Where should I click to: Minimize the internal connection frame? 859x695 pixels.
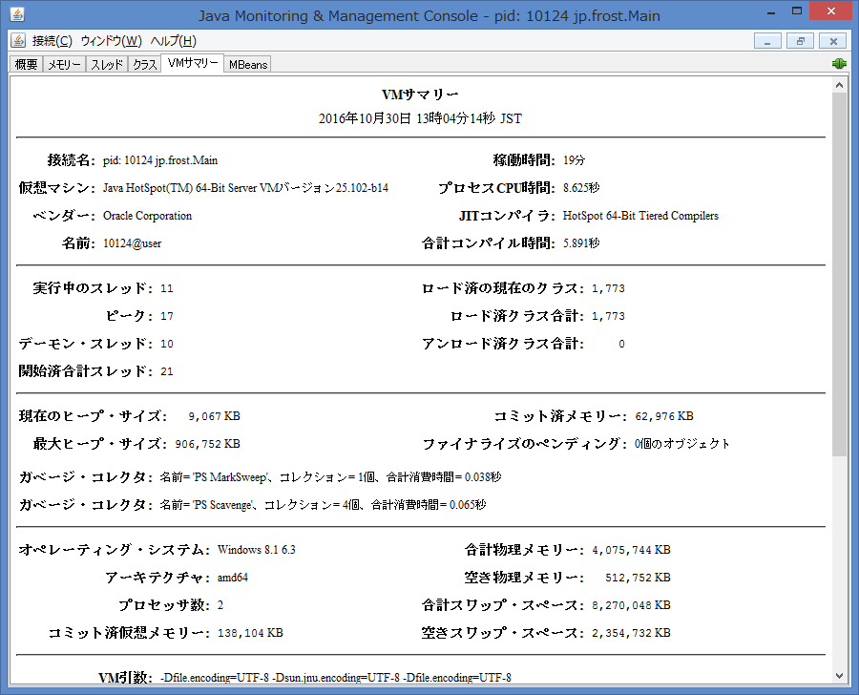(x=767, y=41)
